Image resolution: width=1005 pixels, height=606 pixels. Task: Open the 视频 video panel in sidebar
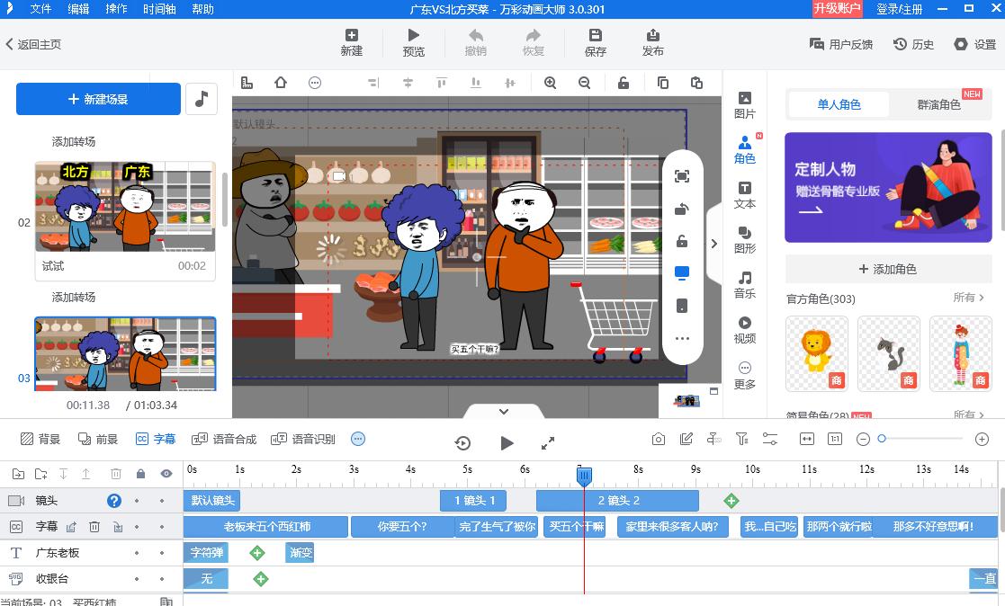click(x=745, y=329)
